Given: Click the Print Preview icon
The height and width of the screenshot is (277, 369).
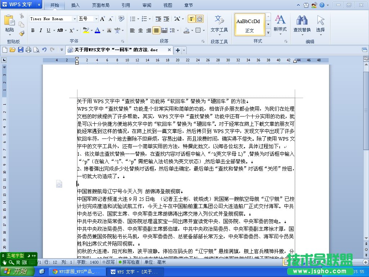Looking at the screenshot, I should click(x=36, y=50).
